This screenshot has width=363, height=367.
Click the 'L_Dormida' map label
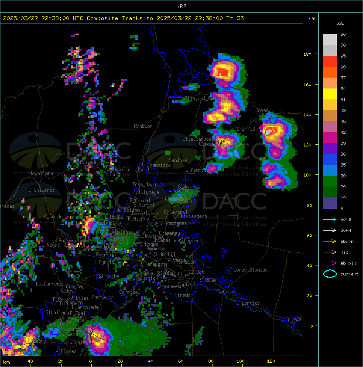tap(248, 303)
